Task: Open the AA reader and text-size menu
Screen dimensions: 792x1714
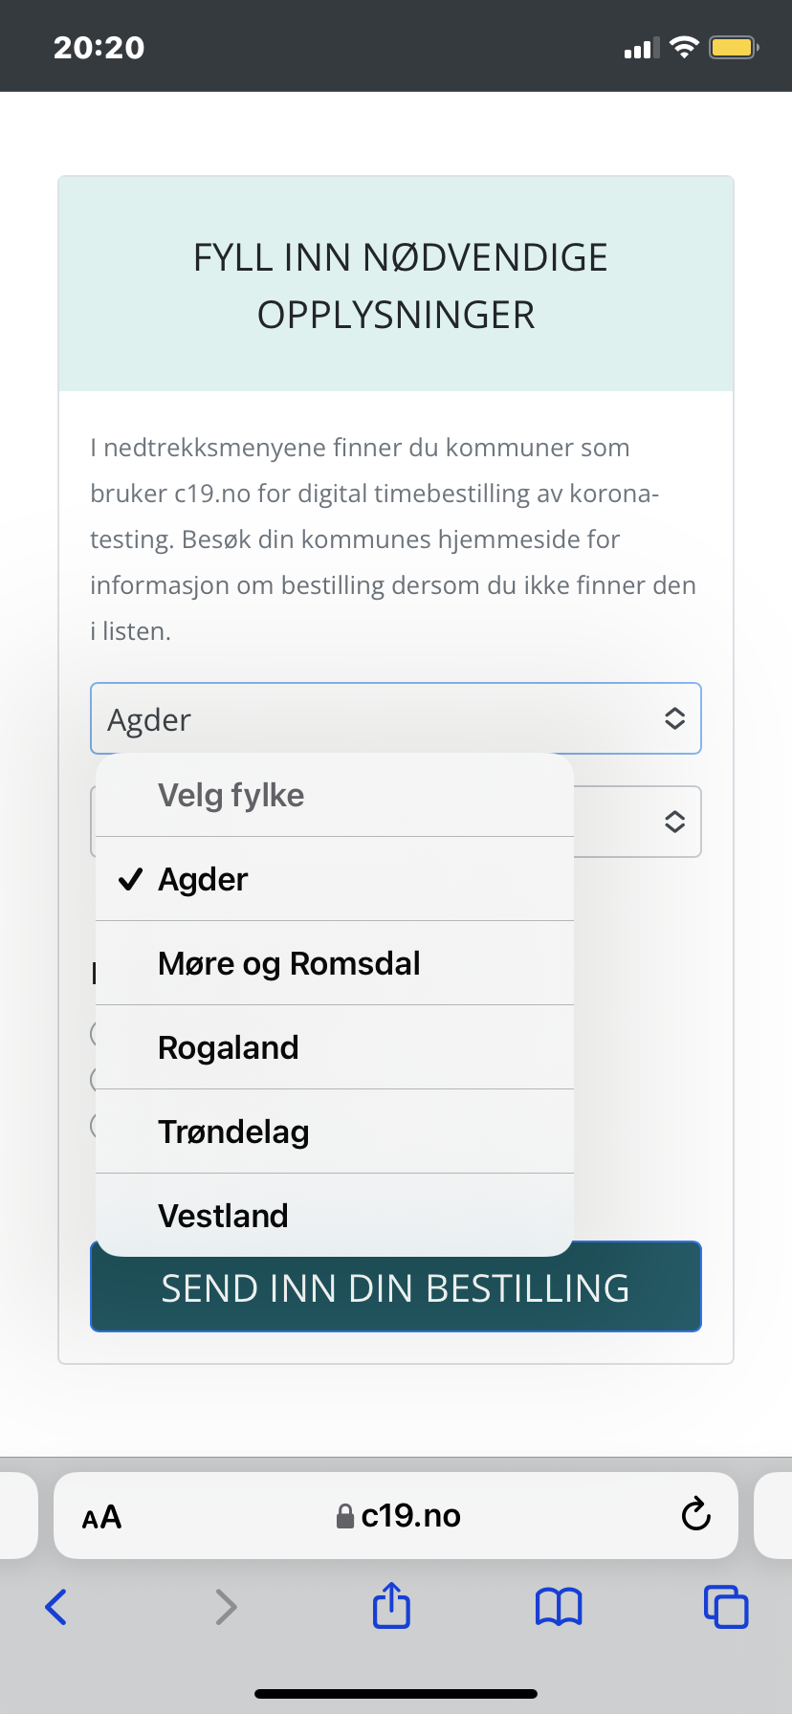Action: [102, 1517]
